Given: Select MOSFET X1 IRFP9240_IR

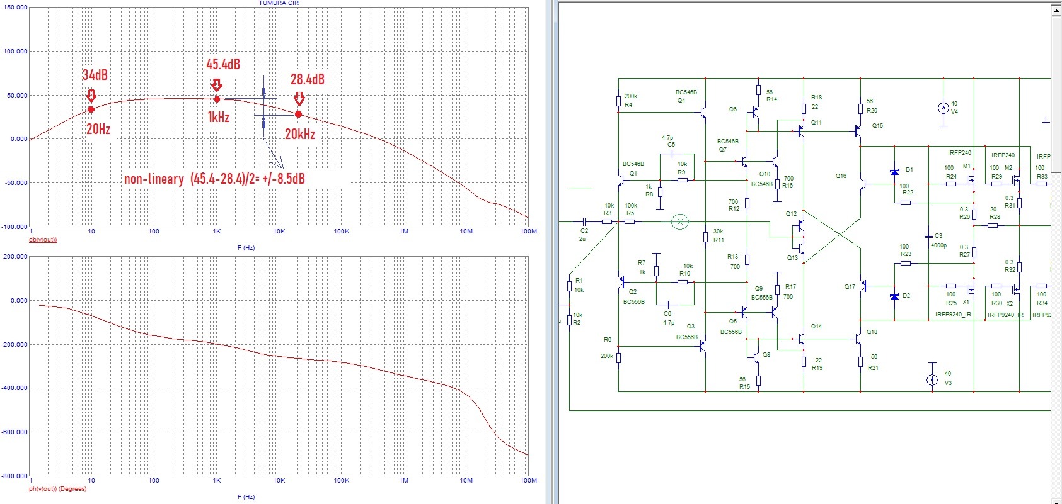Looking at the screenshot, I should [x=971, y=289].
